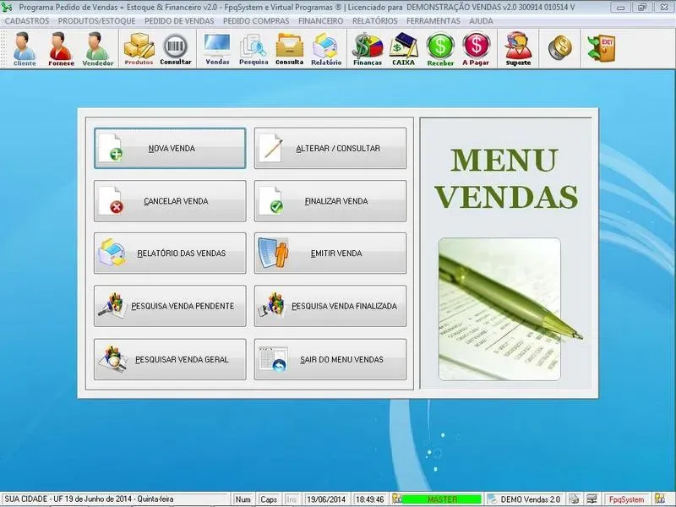
Task: Click the Fornece supplier icon
Action: [61, 49]
